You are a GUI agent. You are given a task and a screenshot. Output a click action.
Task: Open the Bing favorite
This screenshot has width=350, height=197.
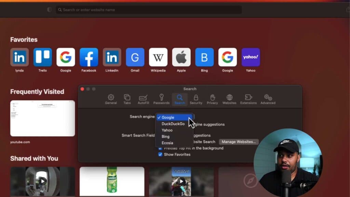(x=204, y=57)
